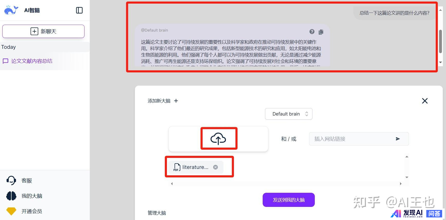Open 客服 customer service
Viewport: 446px width, 220px height.
26,181
